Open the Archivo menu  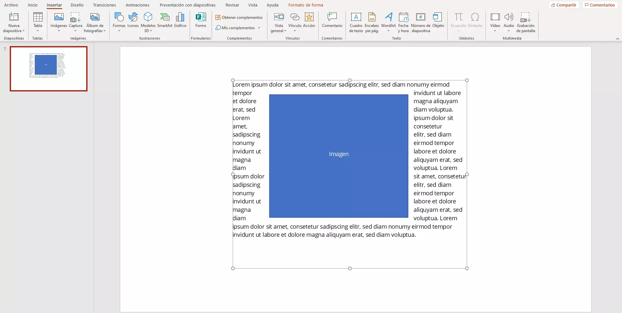click(x=11, y=5)
